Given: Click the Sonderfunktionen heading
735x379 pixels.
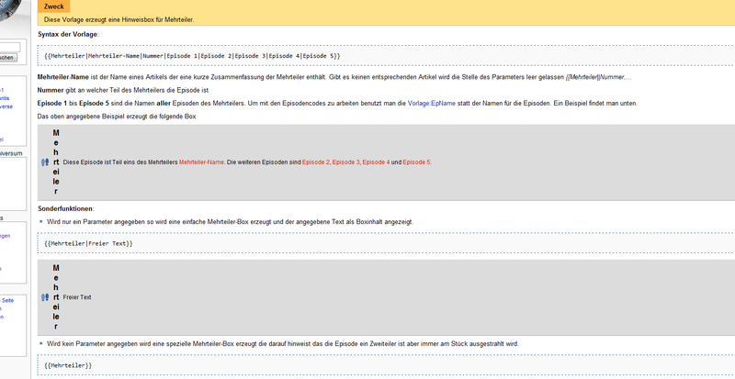Looking at the screenshot, I should 65,209.
